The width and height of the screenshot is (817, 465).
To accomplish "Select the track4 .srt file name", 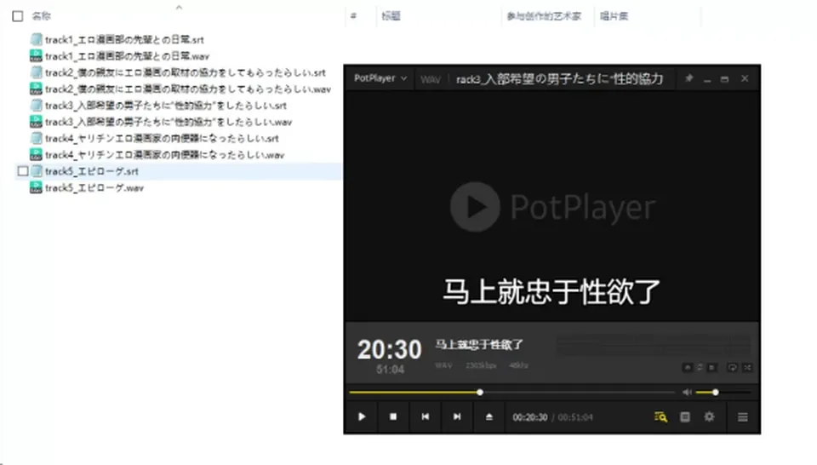I will point(162,139).
